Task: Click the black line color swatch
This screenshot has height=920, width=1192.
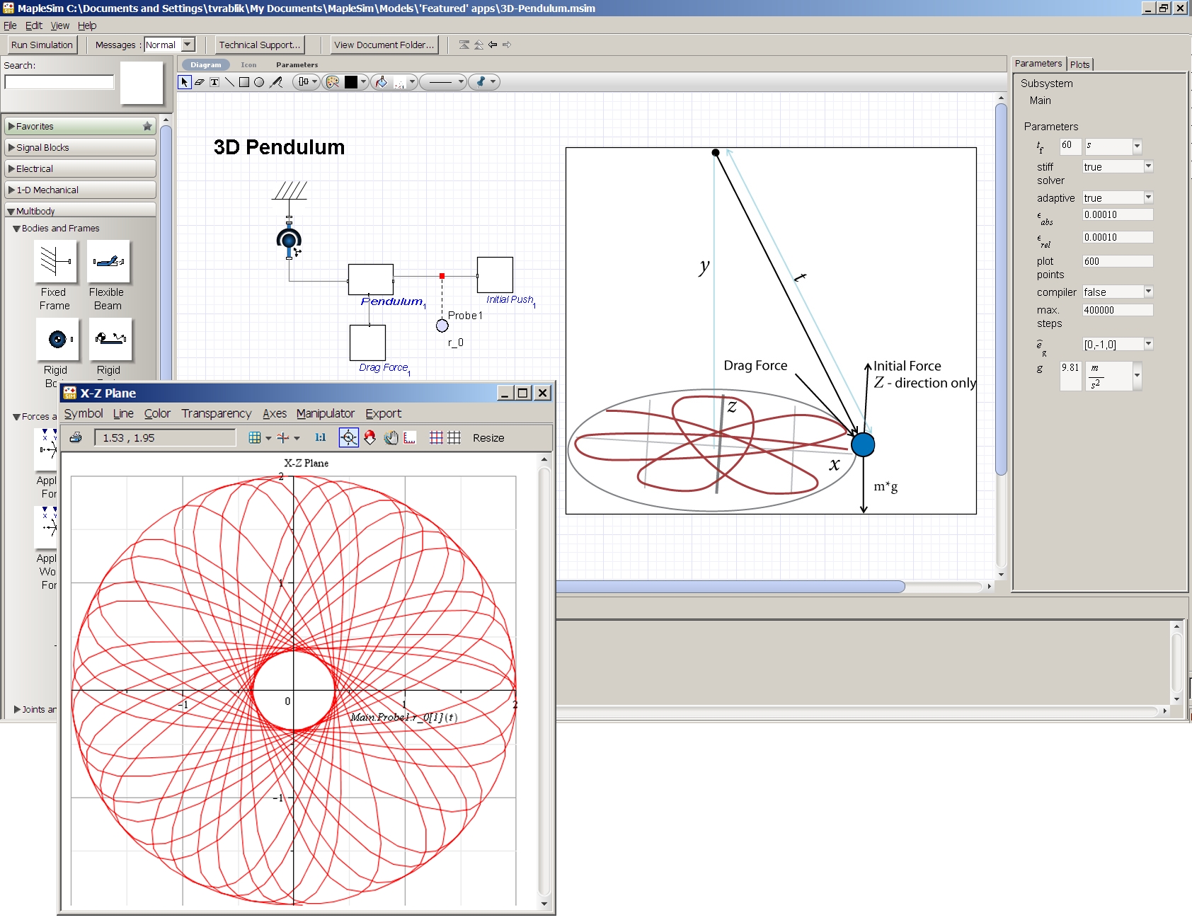Action: pyautogui.click(x=351, y=82)
